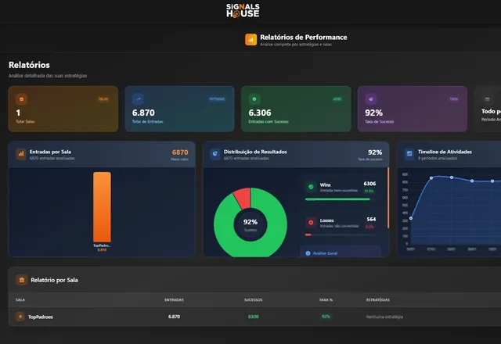The width and height of the screenshot is (501, 344).
Task: Open the Total de Entradas card showing 6.870
Action: pos(179,109)
